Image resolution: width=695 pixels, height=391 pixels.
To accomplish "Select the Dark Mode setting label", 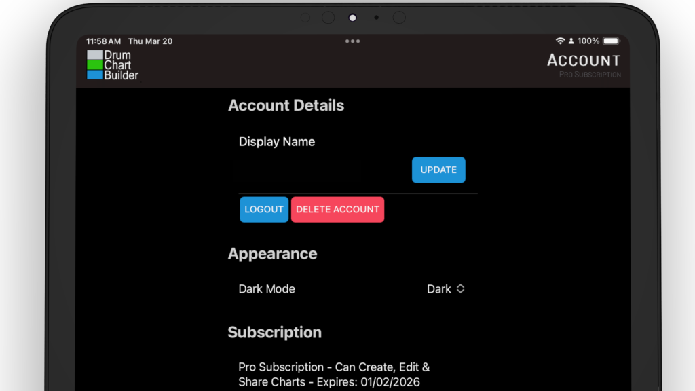I will click(x=267, y=288).
